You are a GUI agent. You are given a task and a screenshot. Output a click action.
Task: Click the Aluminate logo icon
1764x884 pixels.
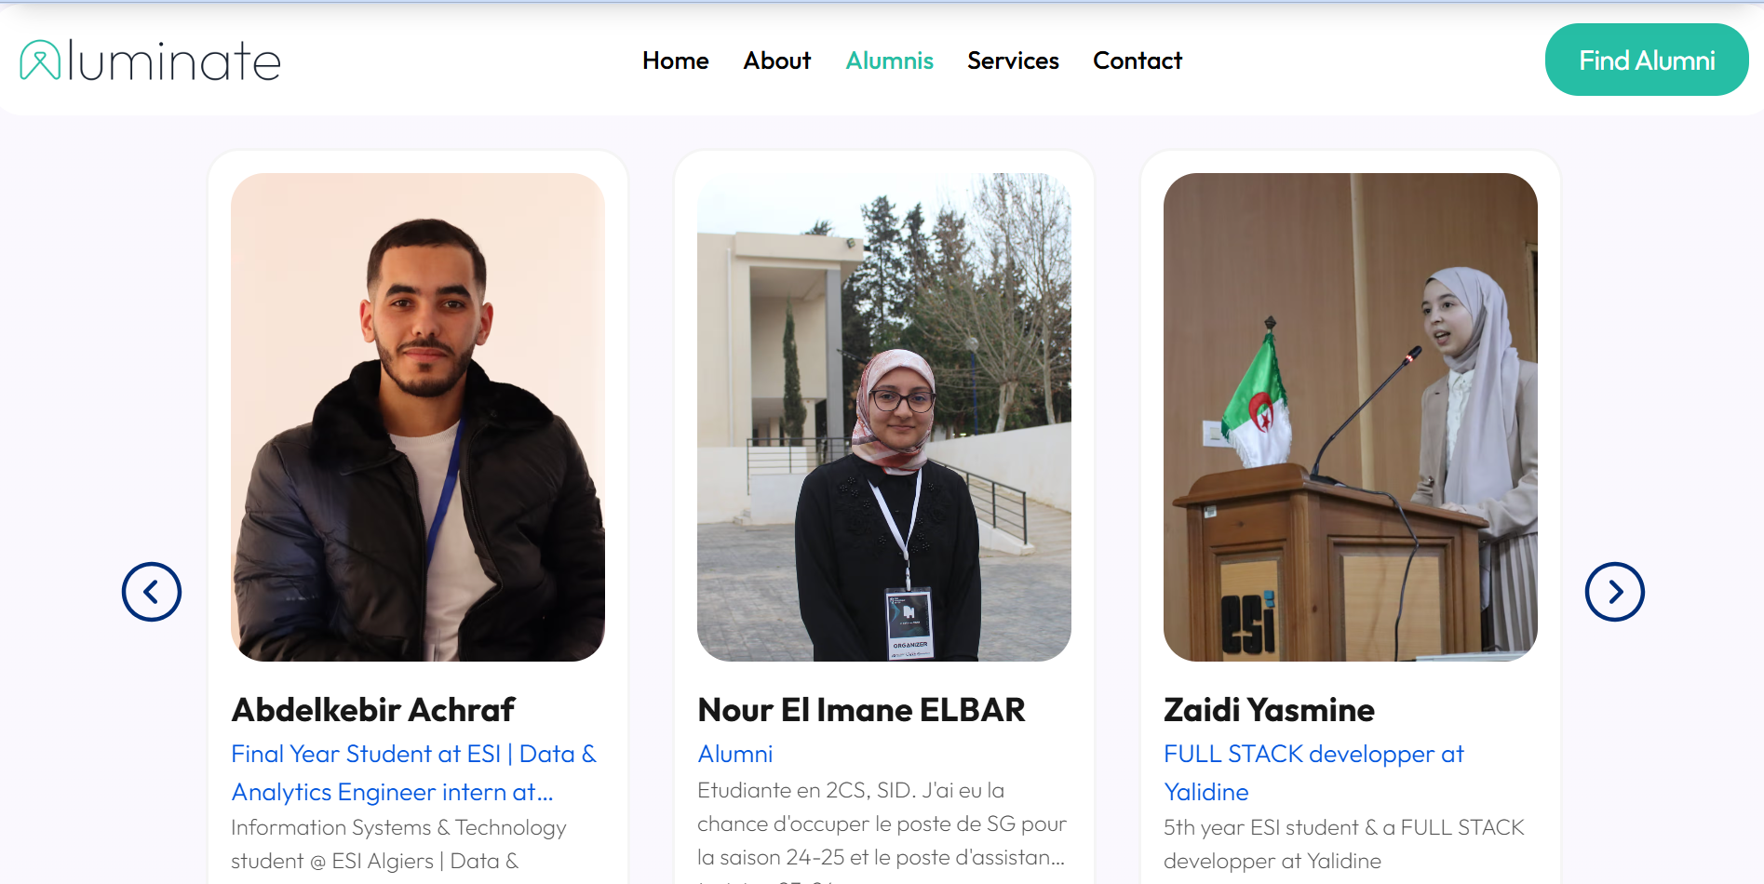tap(40, 60)
